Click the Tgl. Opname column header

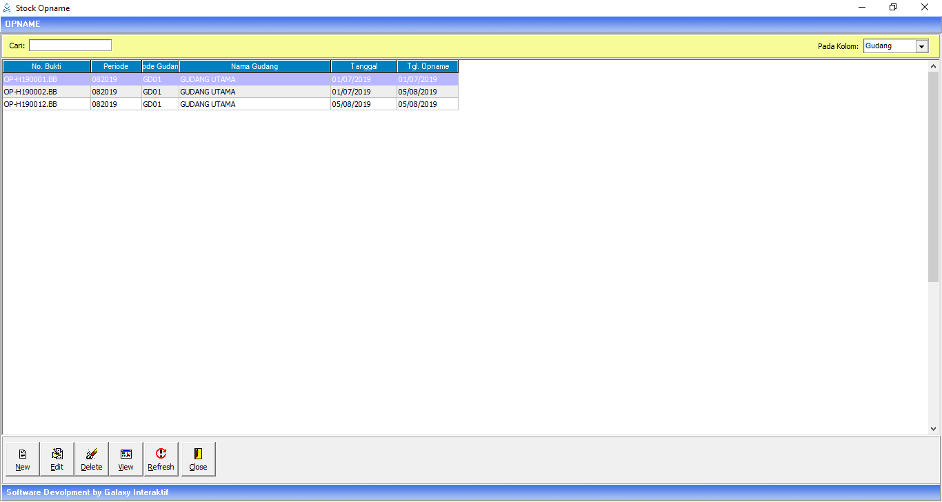[x=427, y=66]
